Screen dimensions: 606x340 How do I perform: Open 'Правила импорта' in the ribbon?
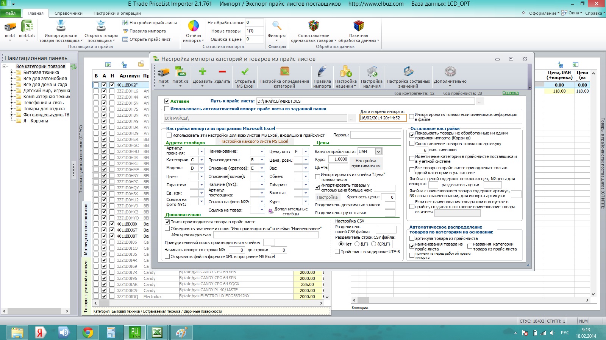[144, 31]
